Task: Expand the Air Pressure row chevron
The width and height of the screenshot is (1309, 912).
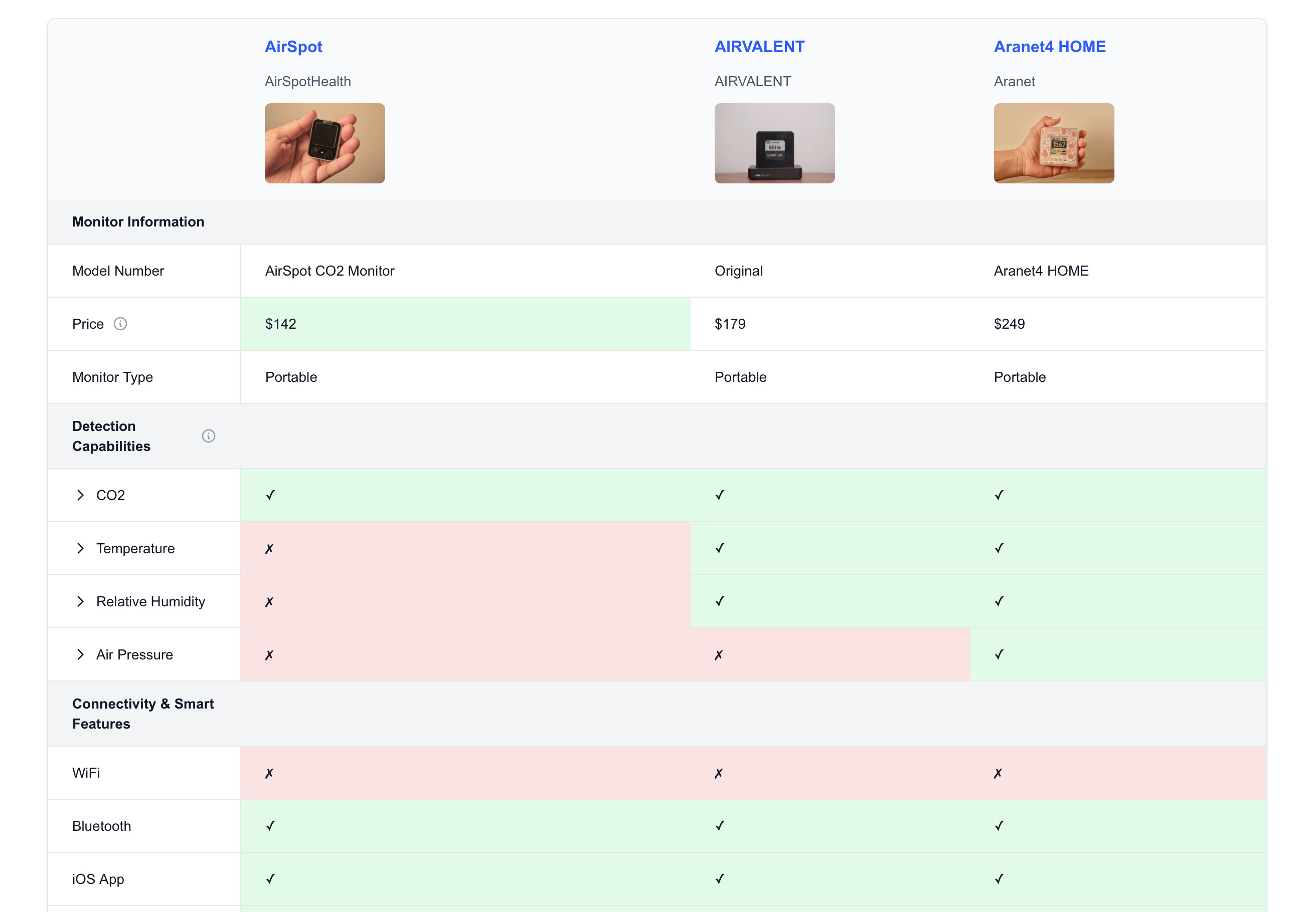Action: click(80, 654)
